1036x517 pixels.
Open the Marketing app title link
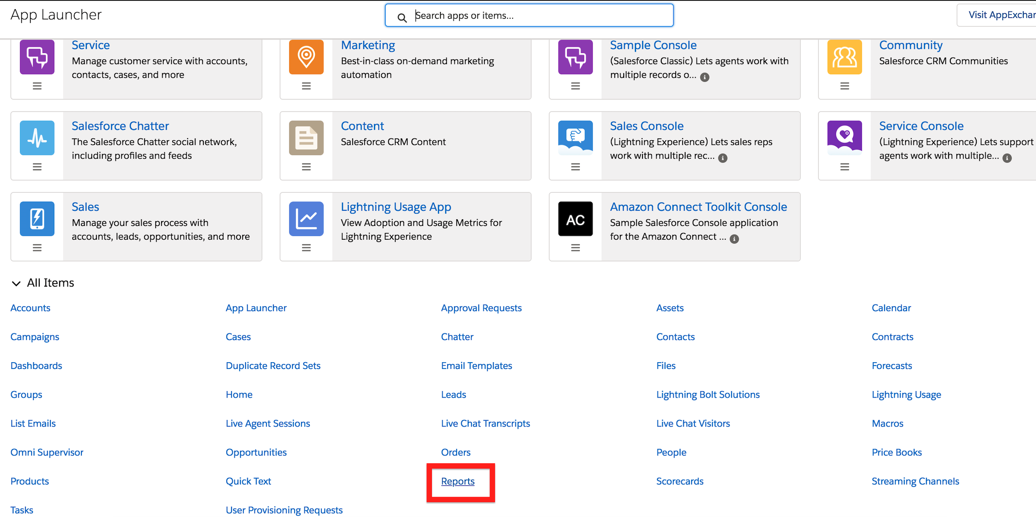tap(368, 45)
